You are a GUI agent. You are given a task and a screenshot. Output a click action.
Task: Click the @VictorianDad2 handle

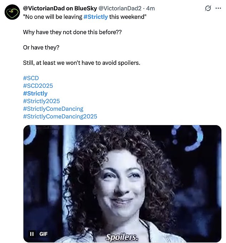[x=119, y=9]
